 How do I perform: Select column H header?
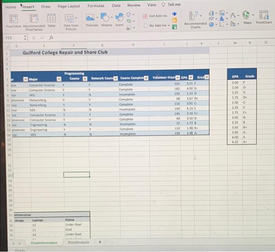(x=133, y=45)
